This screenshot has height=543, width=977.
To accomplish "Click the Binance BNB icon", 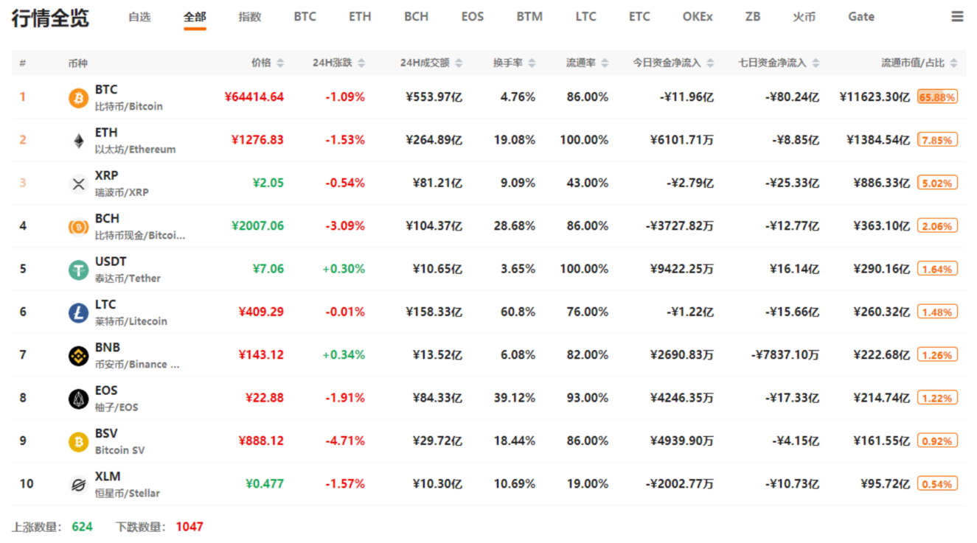I will pyautogui.click(x=78, y=355).
